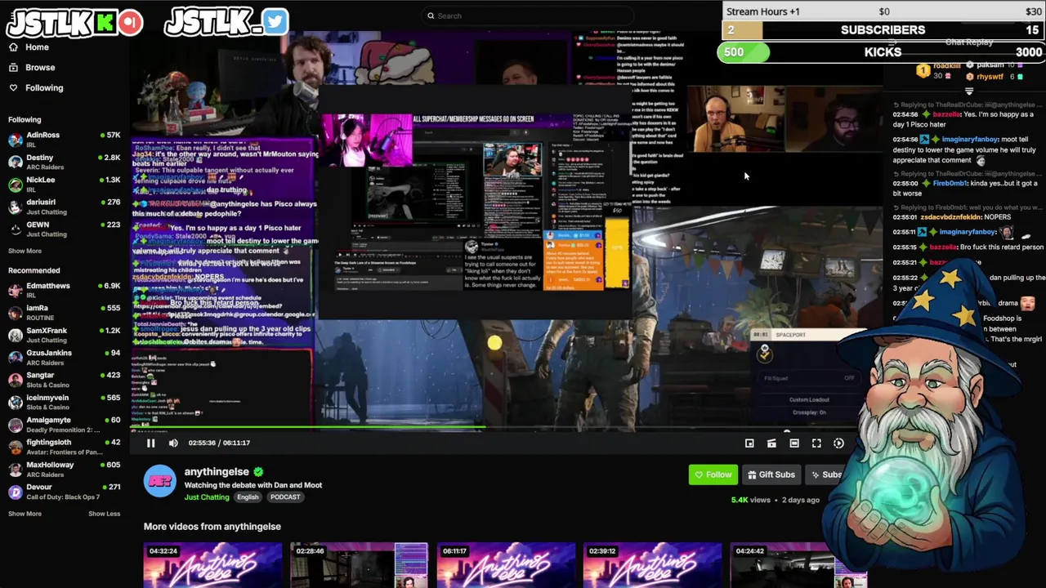1046x588 pixels.
Task: Open dariusirl channel avatar
Action: pos(15,207)
